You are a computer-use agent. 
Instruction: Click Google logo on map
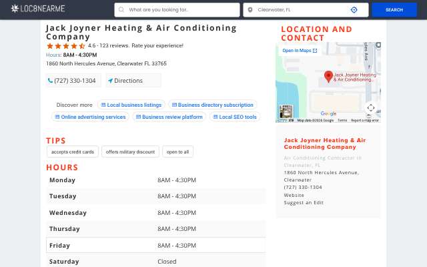click(328, 113)
